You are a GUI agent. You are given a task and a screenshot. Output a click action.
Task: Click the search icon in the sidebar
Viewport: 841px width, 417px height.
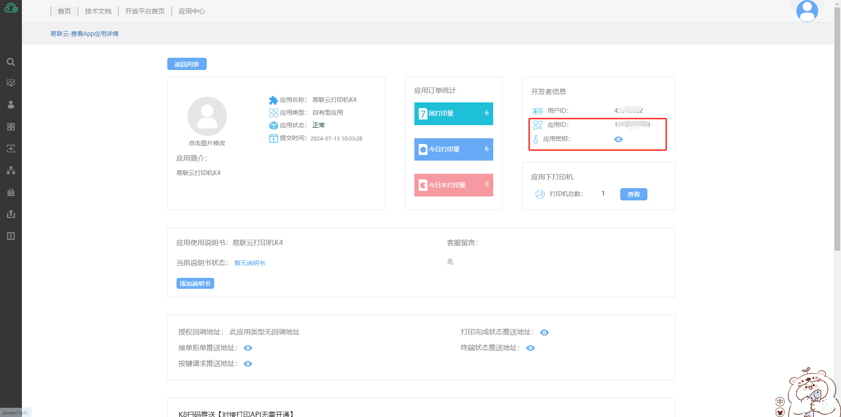coord(11,62)
